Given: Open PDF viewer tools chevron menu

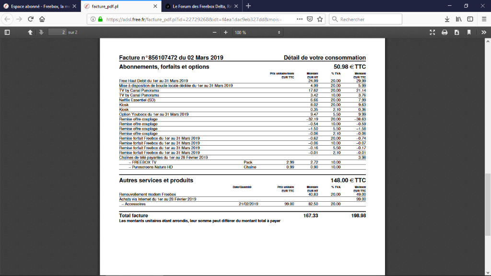Looking at the screenshot, I should coord(484,32).
